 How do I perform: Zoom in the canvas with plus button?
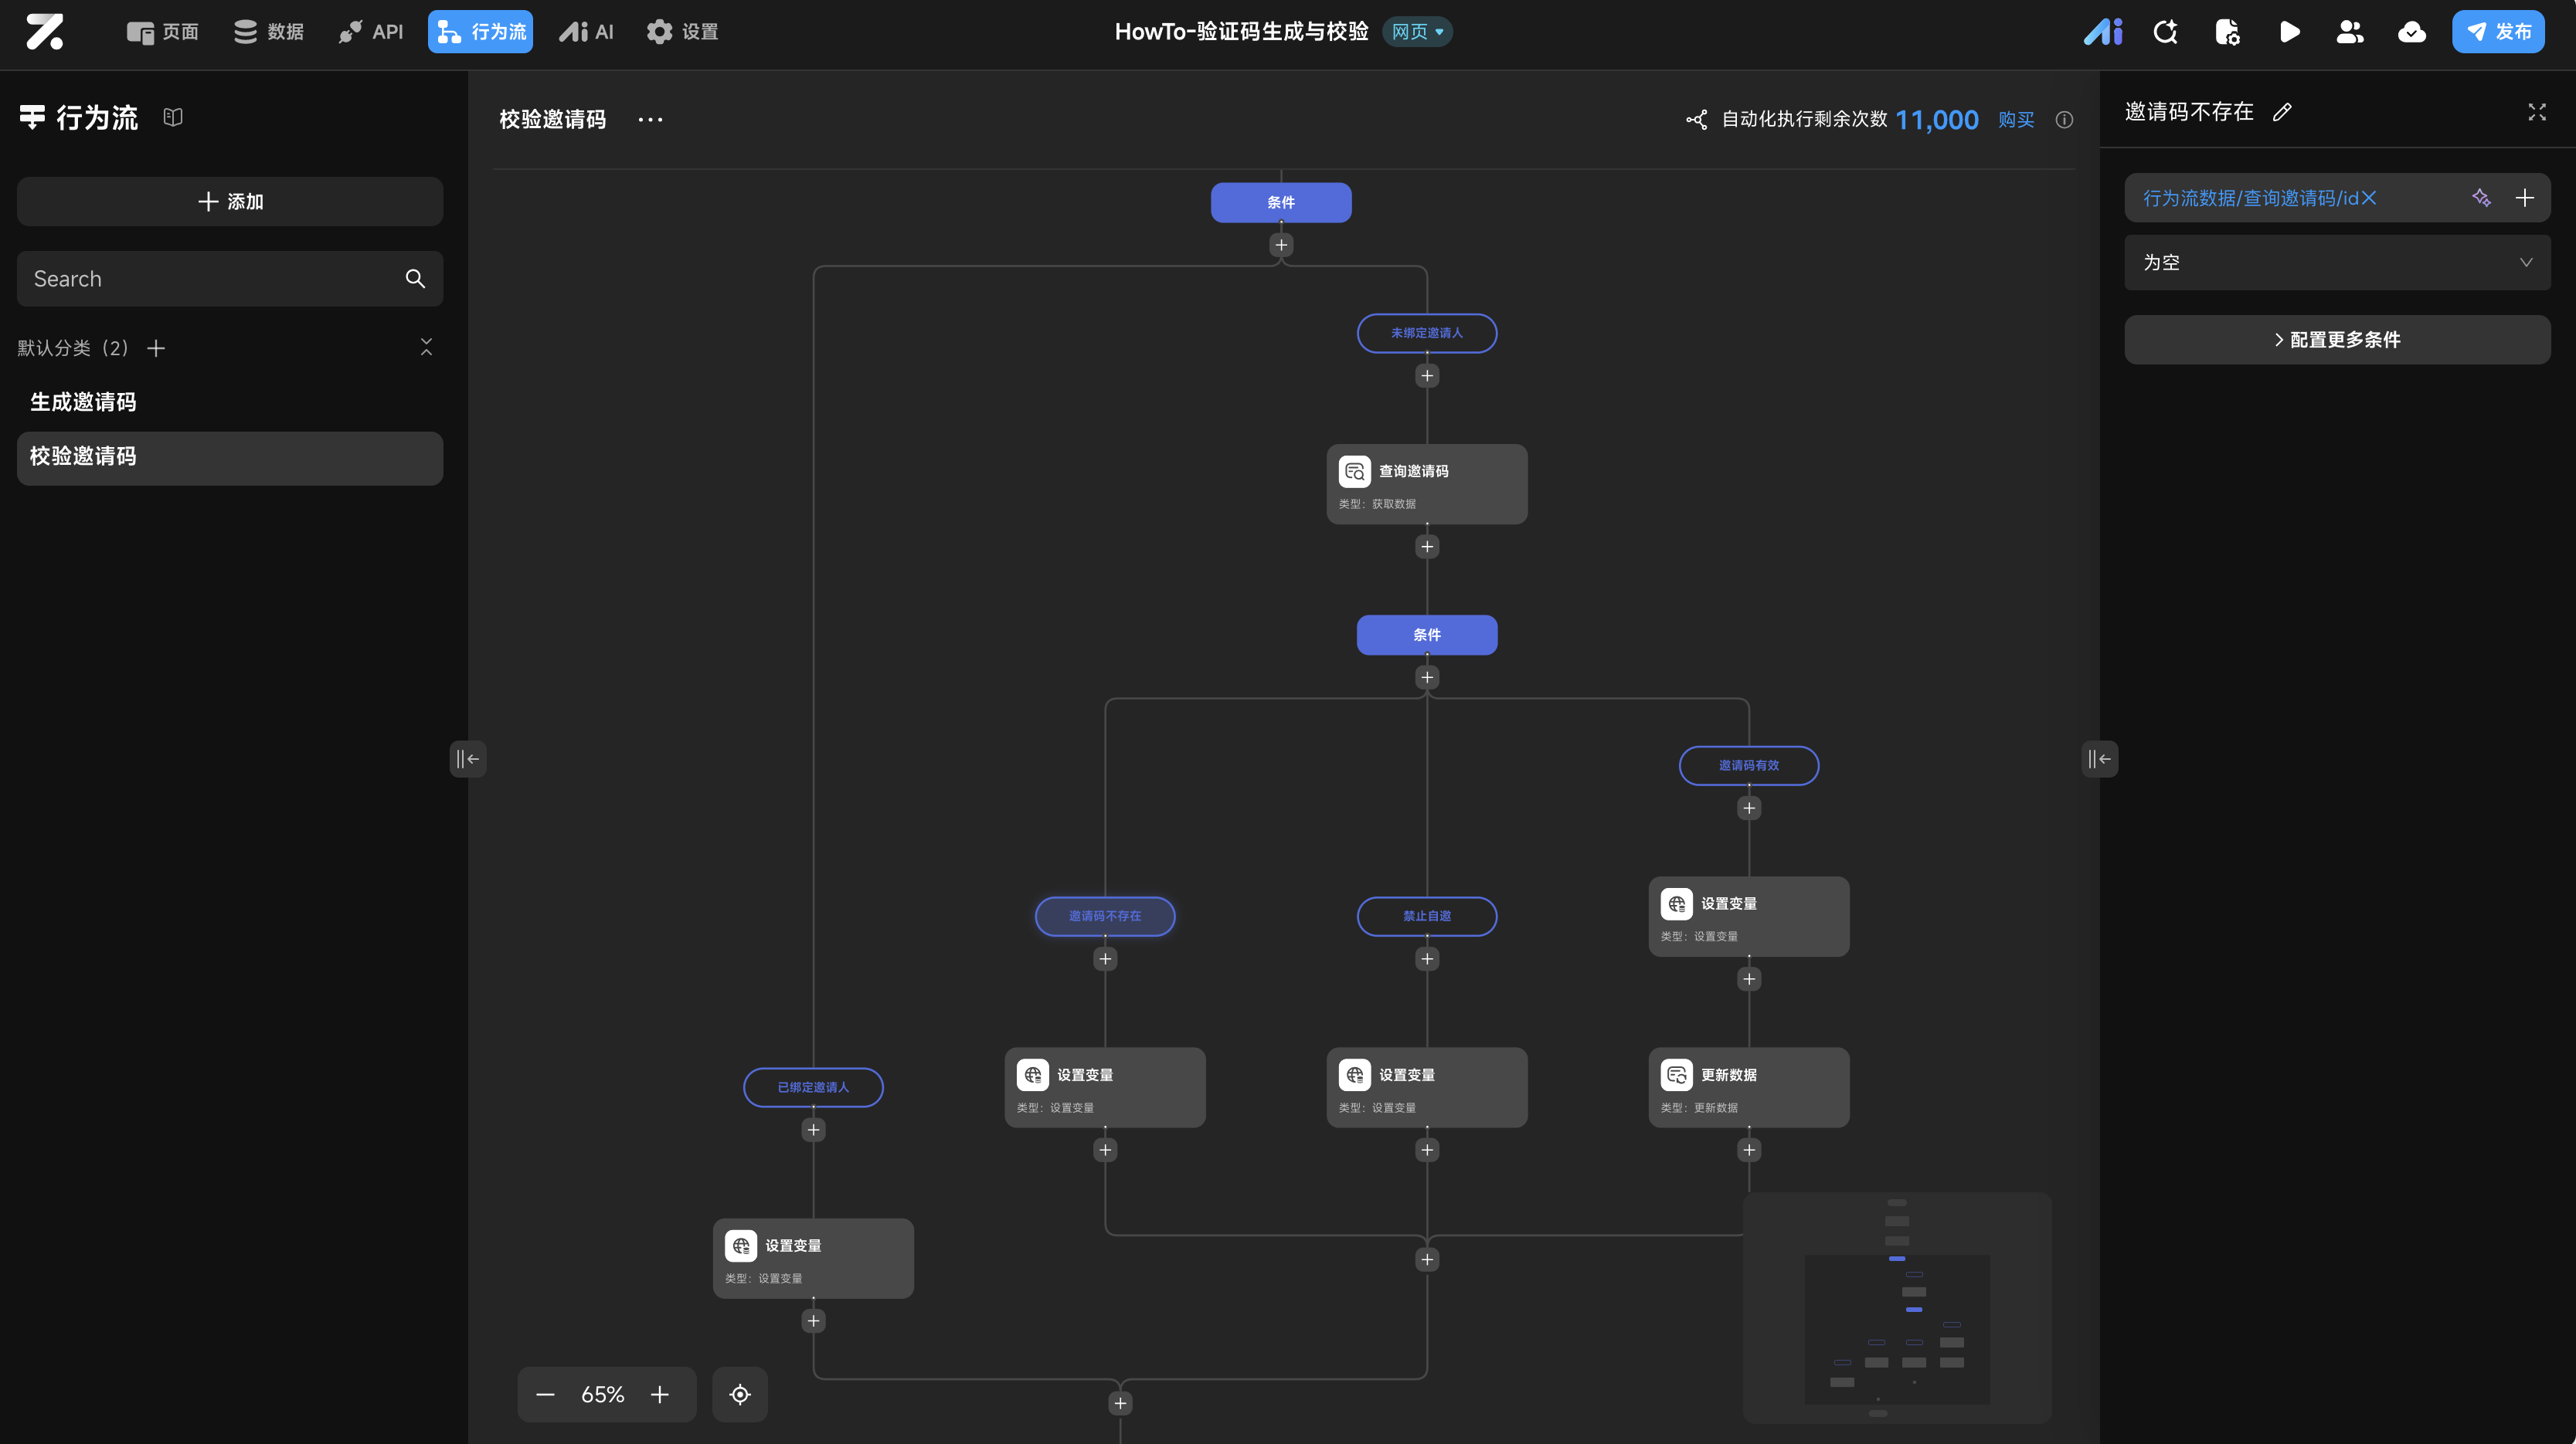[x=660, y=1394]
